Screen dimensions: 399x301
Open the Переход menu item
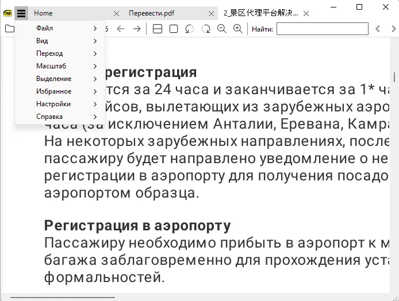coord(60,53)
